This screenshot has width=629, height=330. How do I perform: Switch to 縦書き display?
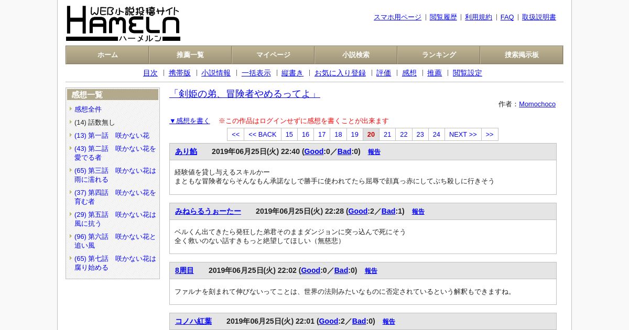(x=292, y=73)
